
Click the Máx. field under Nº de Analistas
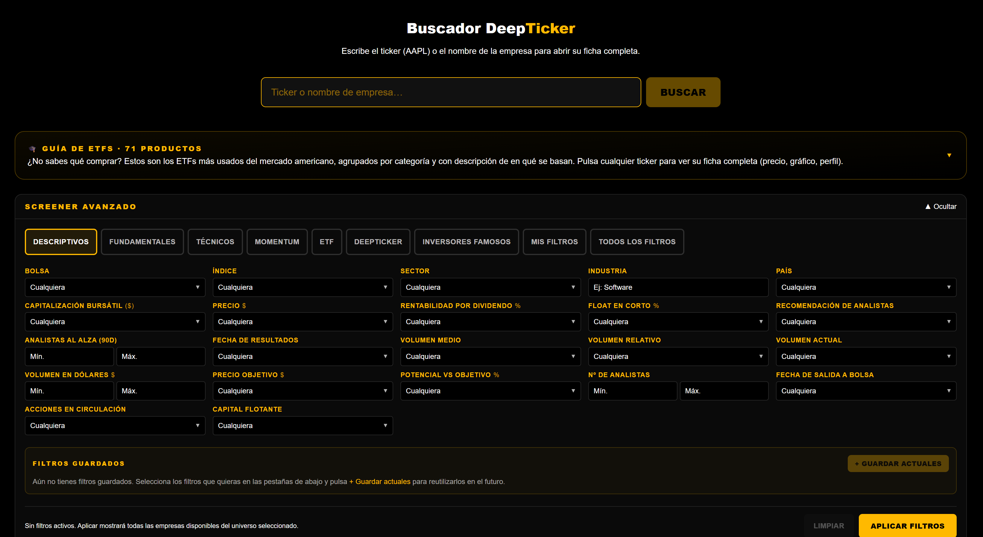pyautogui.click(x=724, y=391)
